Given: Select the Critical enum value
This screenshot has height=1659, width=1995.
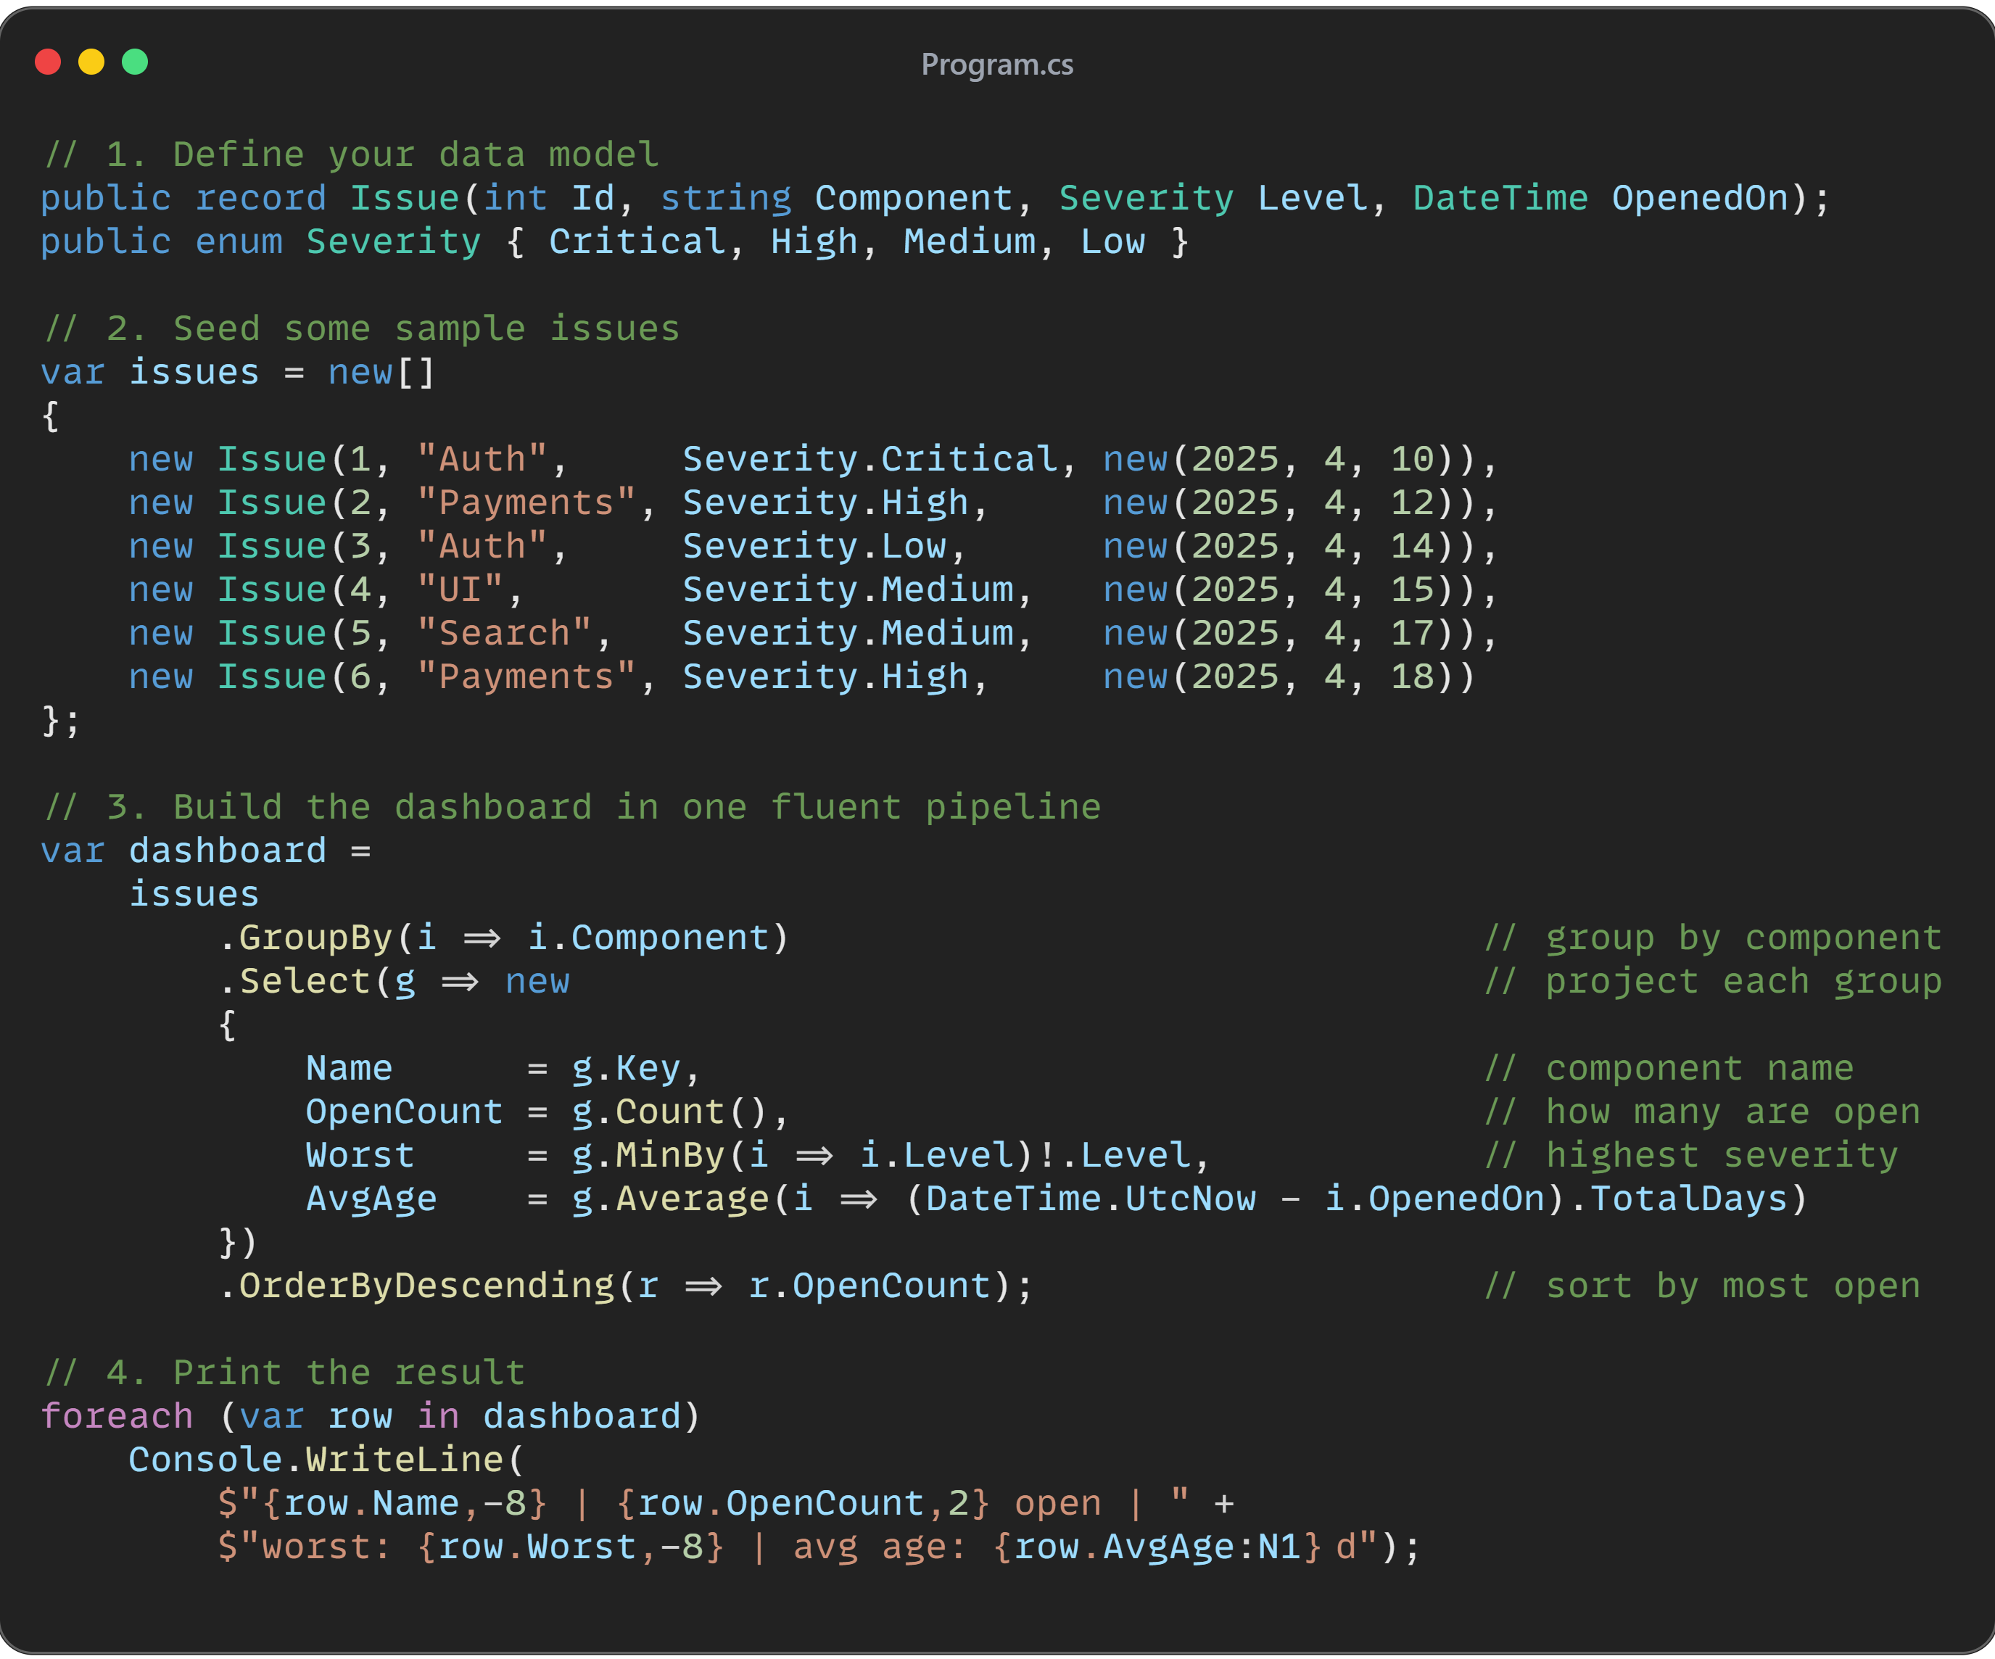Looking at the screenshot, I should coord(638,241).
